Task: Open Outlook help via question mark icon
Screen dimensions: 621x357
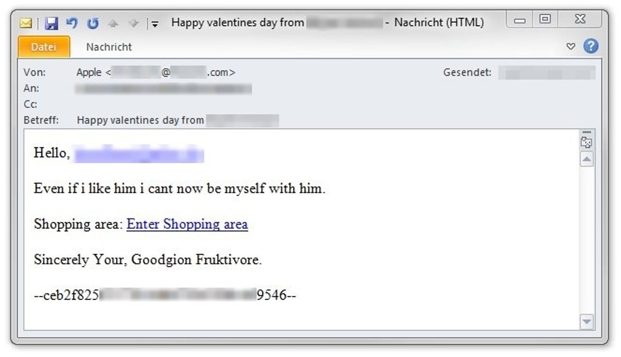Action: 591,47
